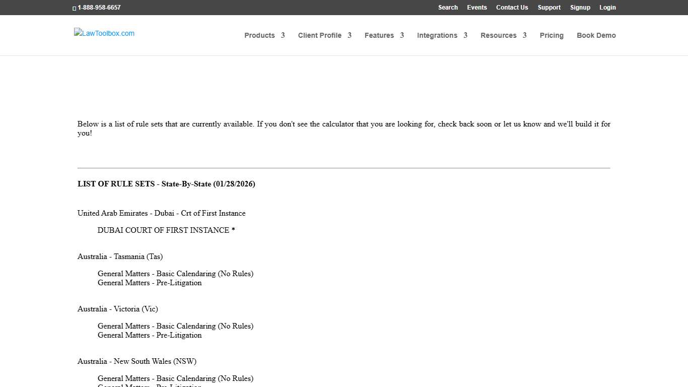The width and height of the screenshot is (688, 387).
Task: Select DUBAI COURT OF FIRST INSTANCE rule set
Action: (x=166, y=230)
